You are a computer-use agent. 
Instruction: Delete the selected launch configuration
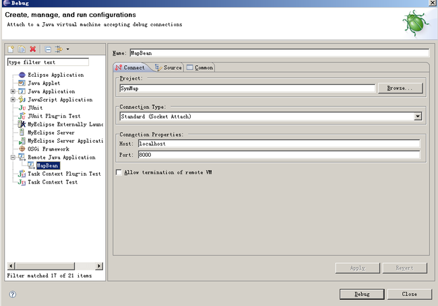click(33, 49)
